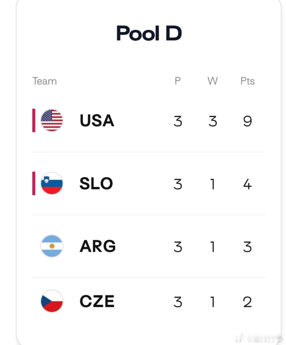Click the Pool D heading
Image resolution: width=286 pixels, height=345 pixels.
point(149,33)
